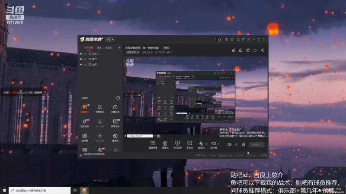This screenshot has height=194, width=346.
Task: Edit the category tag with pencil icon
Action: click(133, 52)
